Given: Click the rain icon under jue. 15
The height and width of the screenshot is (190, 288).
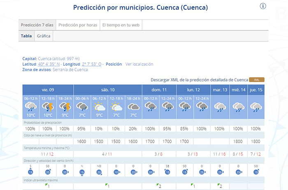Looking at the screenshot, I should 256,107.
